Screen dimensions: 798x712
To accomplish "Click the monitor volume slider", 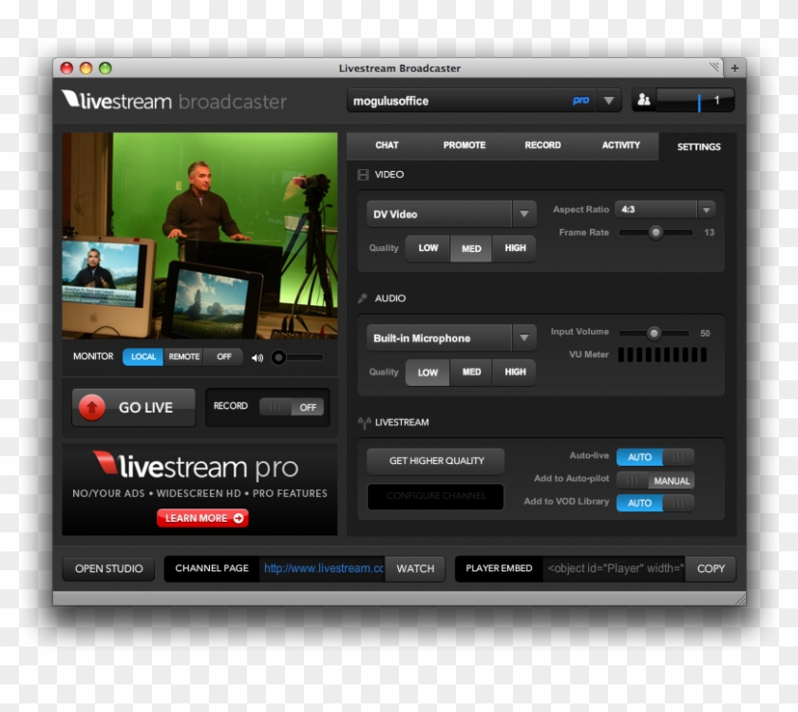I will pos(297,357).
